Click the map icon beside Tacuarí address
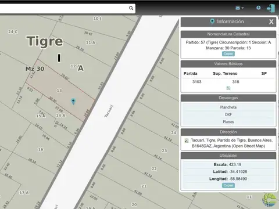 pos(187,140)
